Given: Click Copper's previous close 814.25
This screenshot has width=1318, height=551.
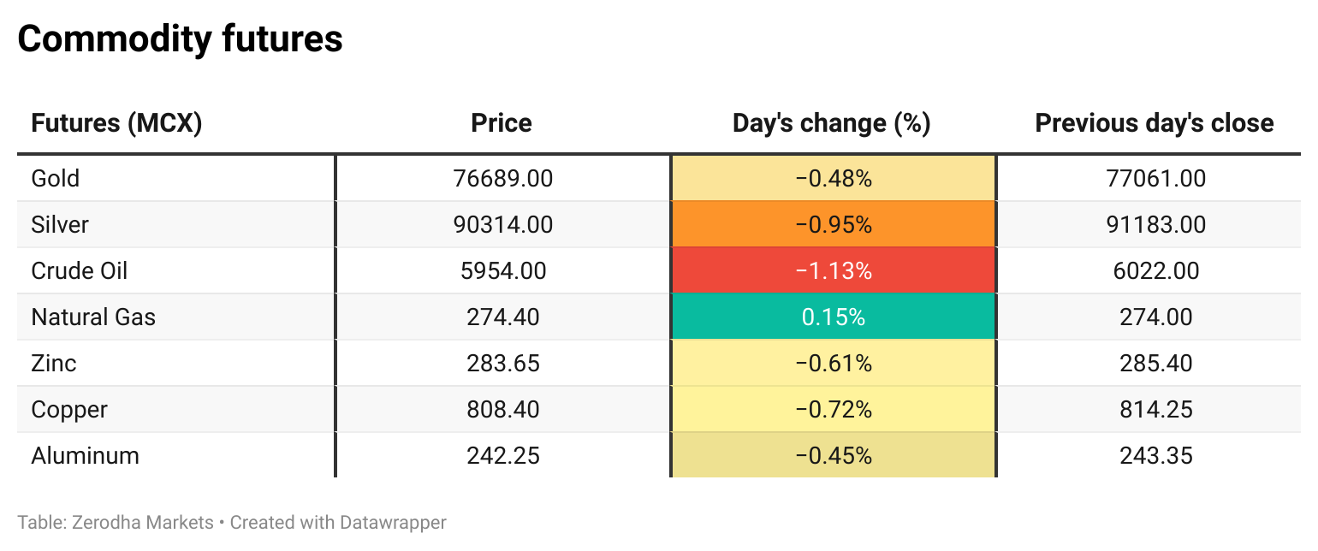Looking at the screenshot, I should pos(1156,410).
